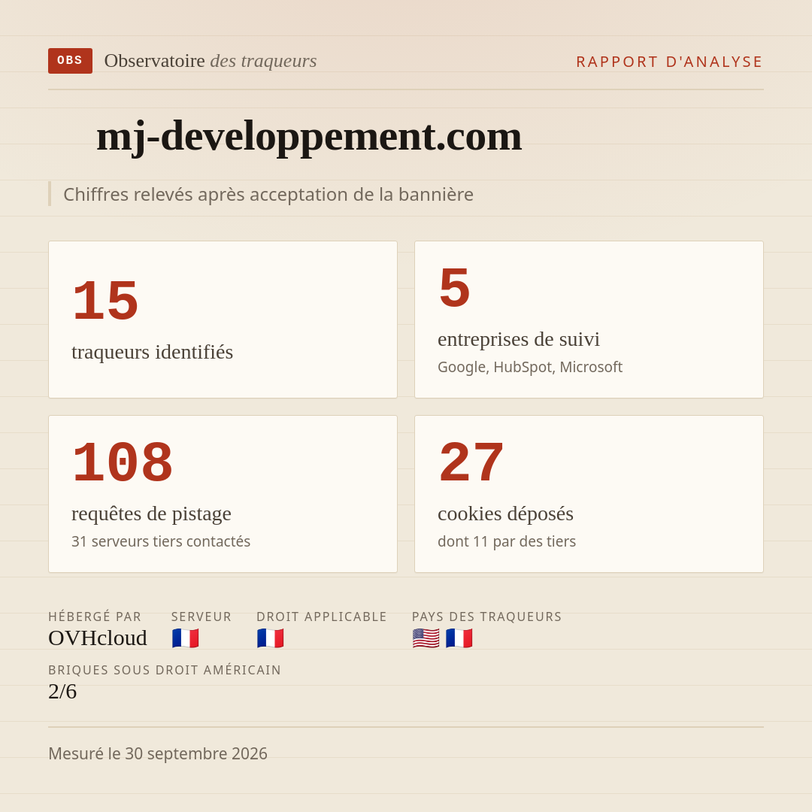Click the bannière acceptance subtitle
Viewport: 812px width, 812px height.
point(268,194)
